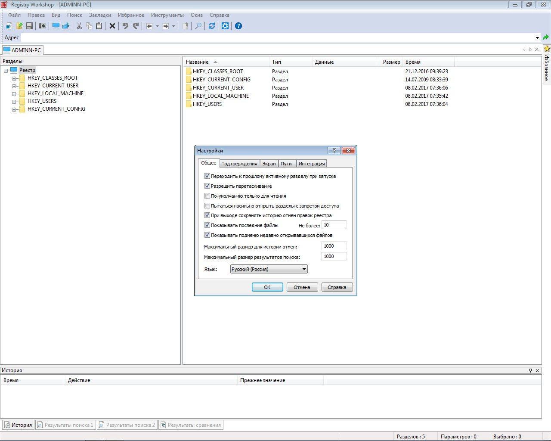Image resolution: width=551 pixels, height=441 pixels.
Task: Click the Find magnifier icon
Action: tap(198, 26)
